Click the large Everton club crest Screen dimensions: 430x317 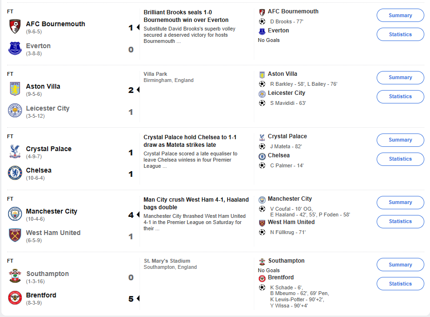15,48
